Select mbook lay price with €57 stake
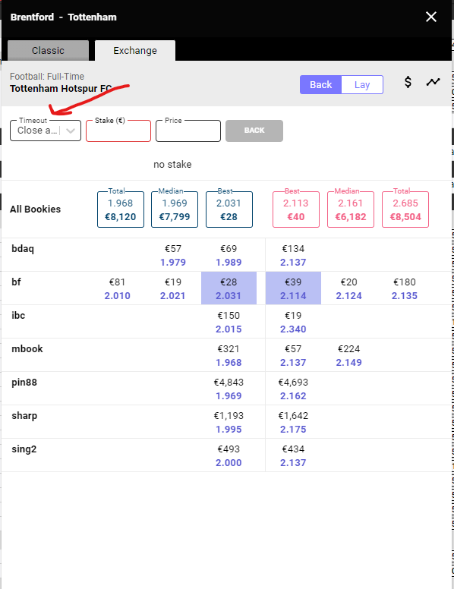Screen dimensions: 454x589 293,356
